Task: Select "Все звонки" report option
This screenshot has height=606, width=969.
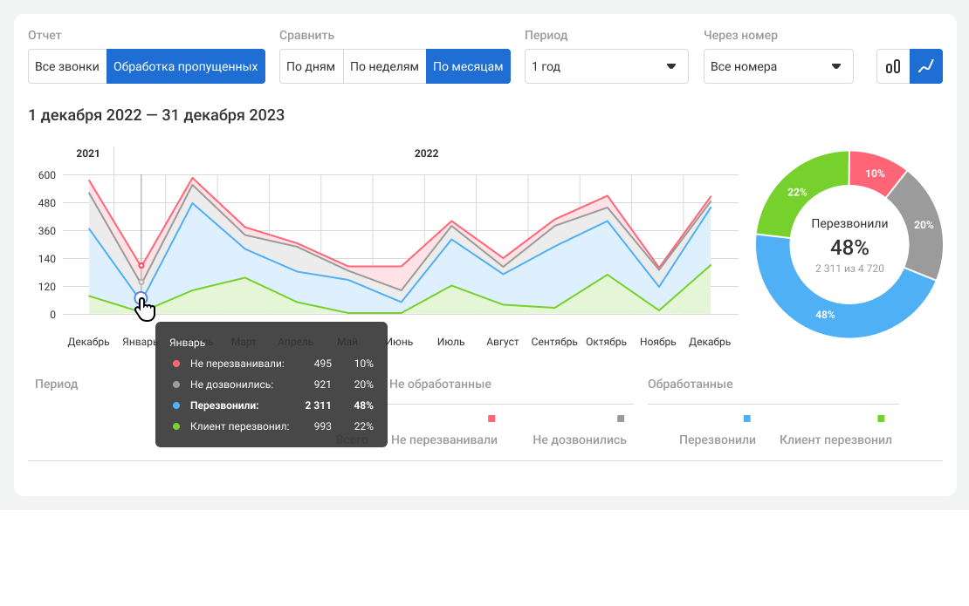Action: (67, 66)
